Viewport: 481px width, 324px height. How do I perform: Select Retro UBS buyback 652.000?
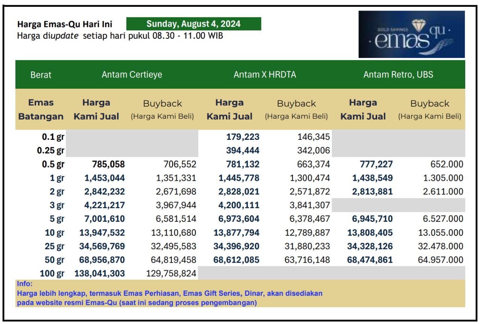(447, 164)
